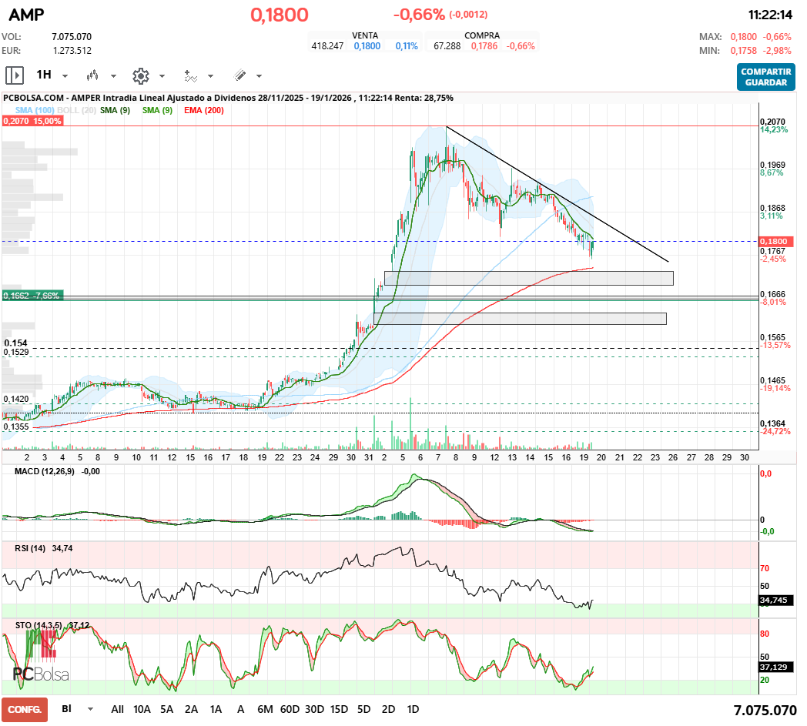Select the drawing pencil tool icon
The width and height of the screenshot is (807, 726).
(239, 75)
